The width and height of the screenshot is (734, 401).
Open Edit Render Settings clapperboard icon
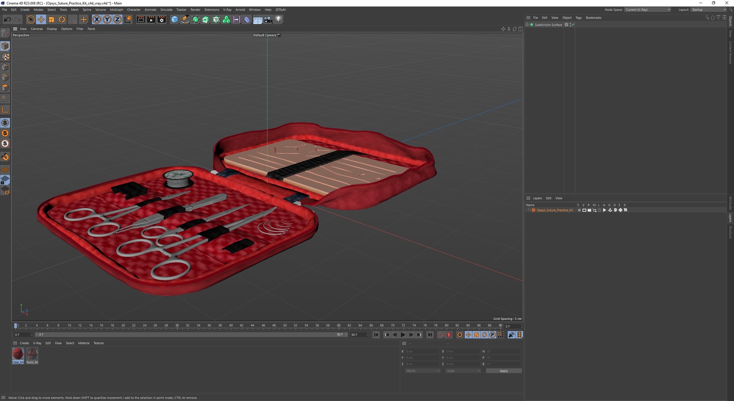click(162, 19)
